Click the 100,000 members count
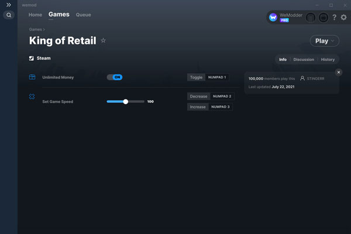This screenshot has height=234, width=351. (x=256, y=78)
